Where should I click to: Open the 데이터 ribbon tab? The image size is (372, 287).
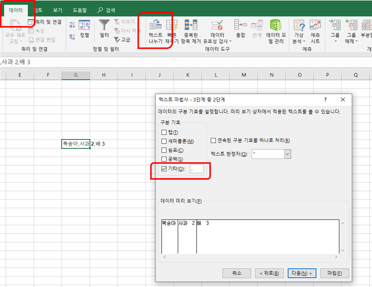16,10
